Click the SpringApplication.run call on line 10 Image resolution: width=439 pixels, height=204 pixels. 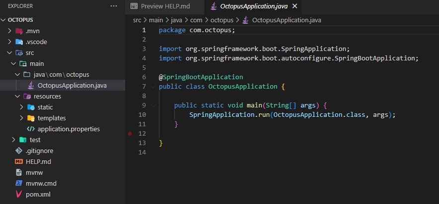(293, 115)
